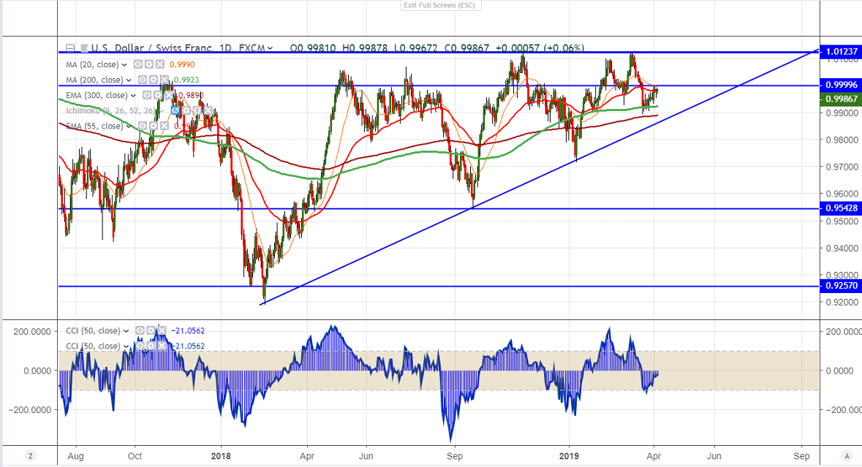Show the hidden Ichimoku indicator

tap(175, 110)
